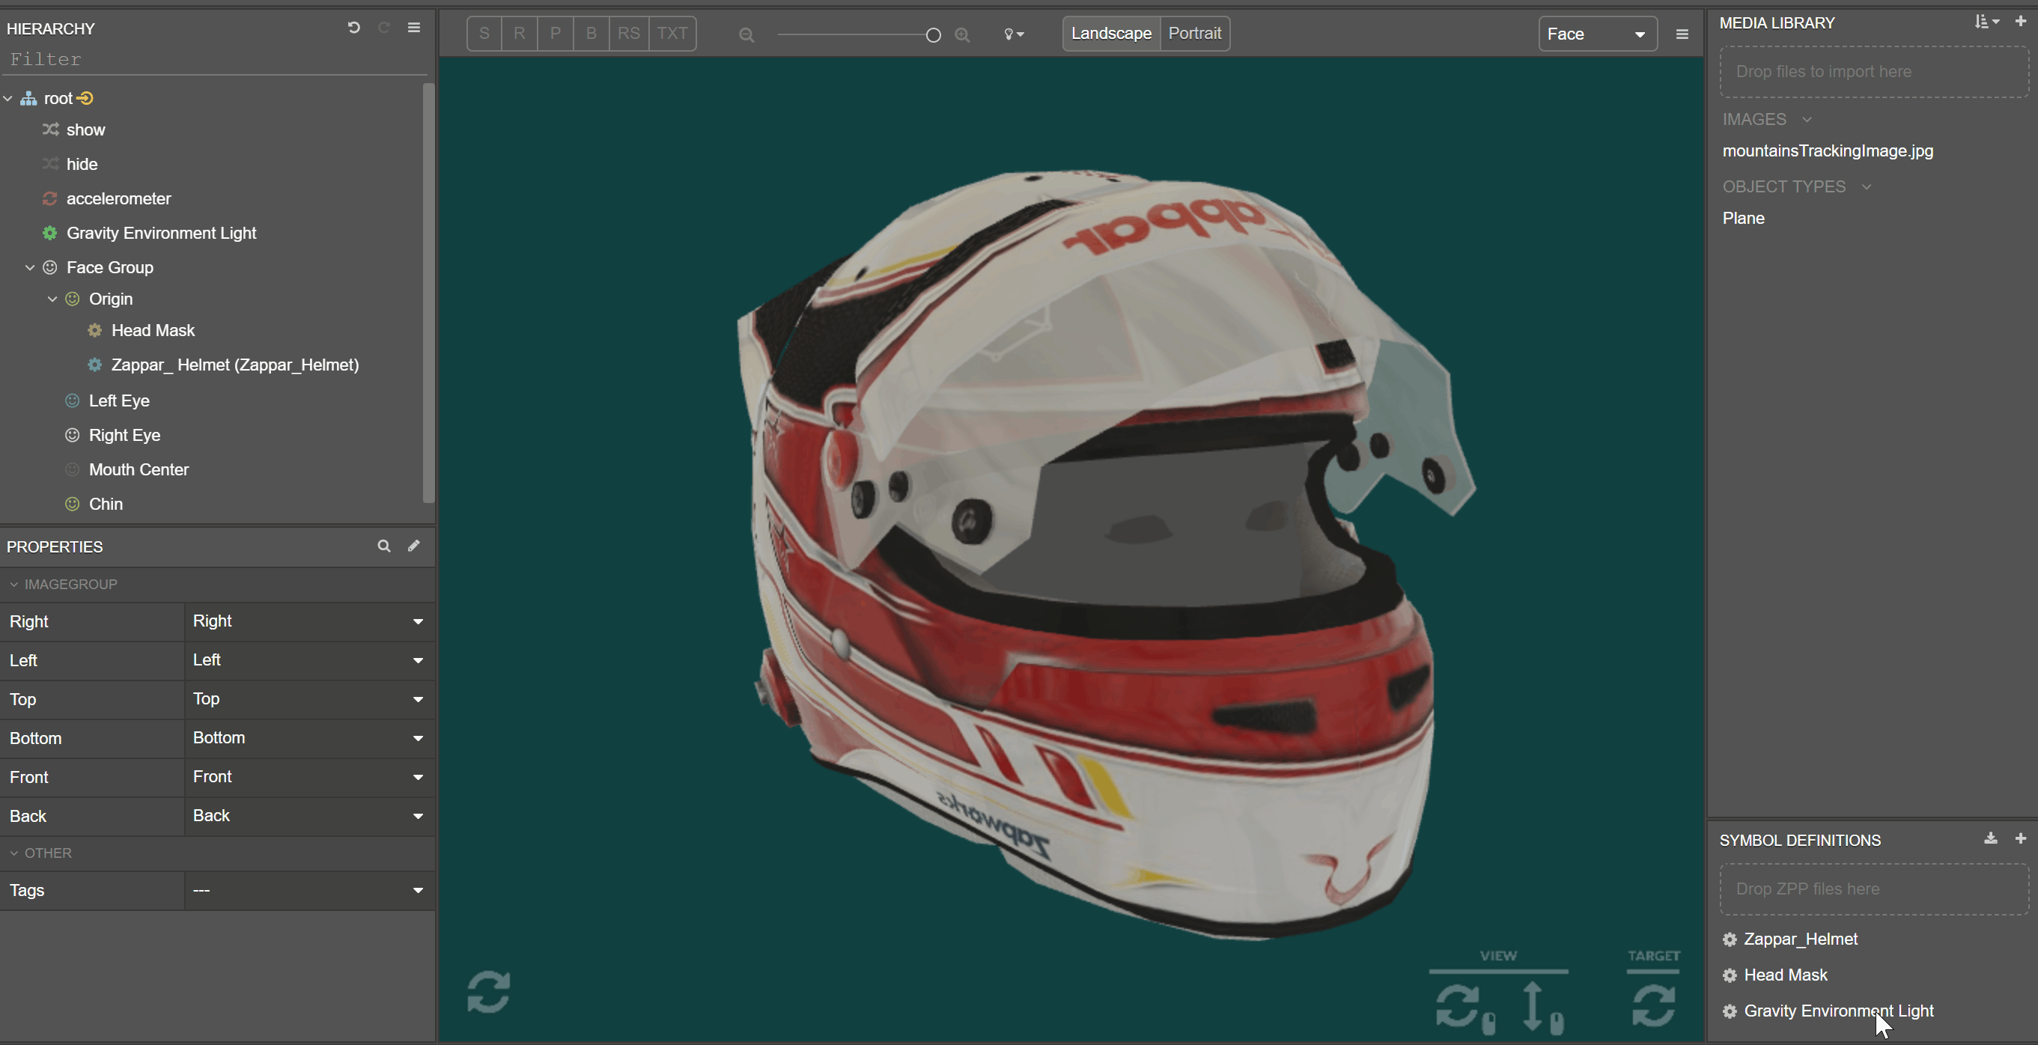Open the Hierarchy panel hamburger menu
The width and height of the screenshot is (2038, 1045).
coord(414,28)
